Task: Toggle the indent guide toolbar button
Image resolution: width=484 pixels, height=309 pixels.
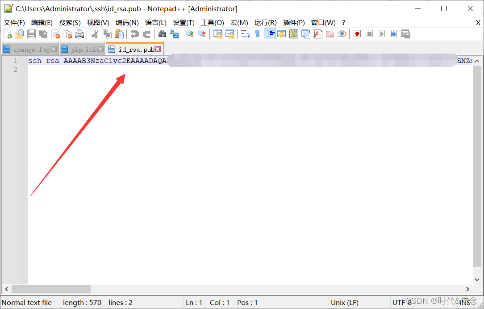Action: 270,34
